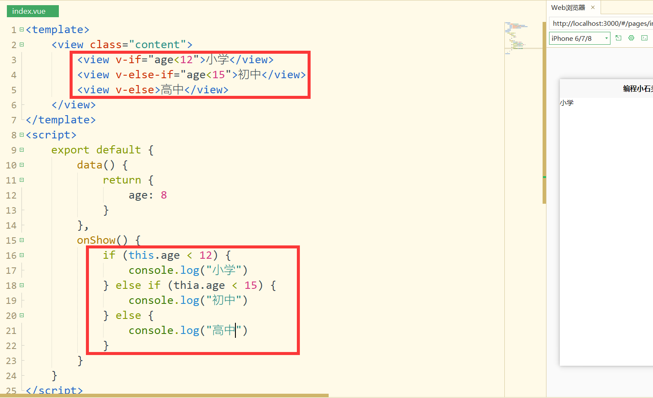Image resolution: width=653 pixels, height=398 pixels.
Task: Open the iPhone 6/7/8 device dropdown
Action: click(580, 38)
